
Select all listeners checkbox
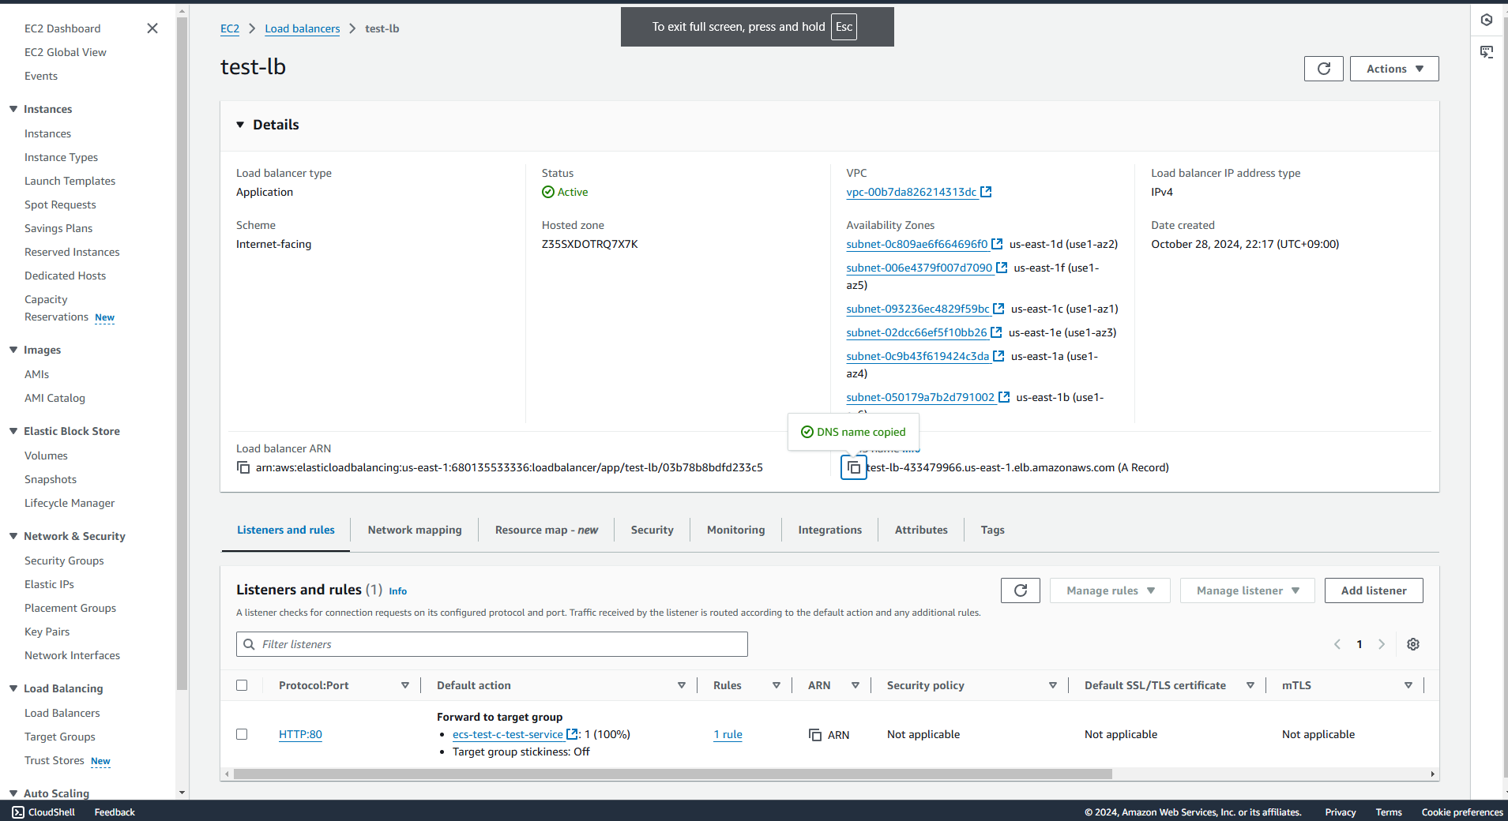(x=242, y=685)
